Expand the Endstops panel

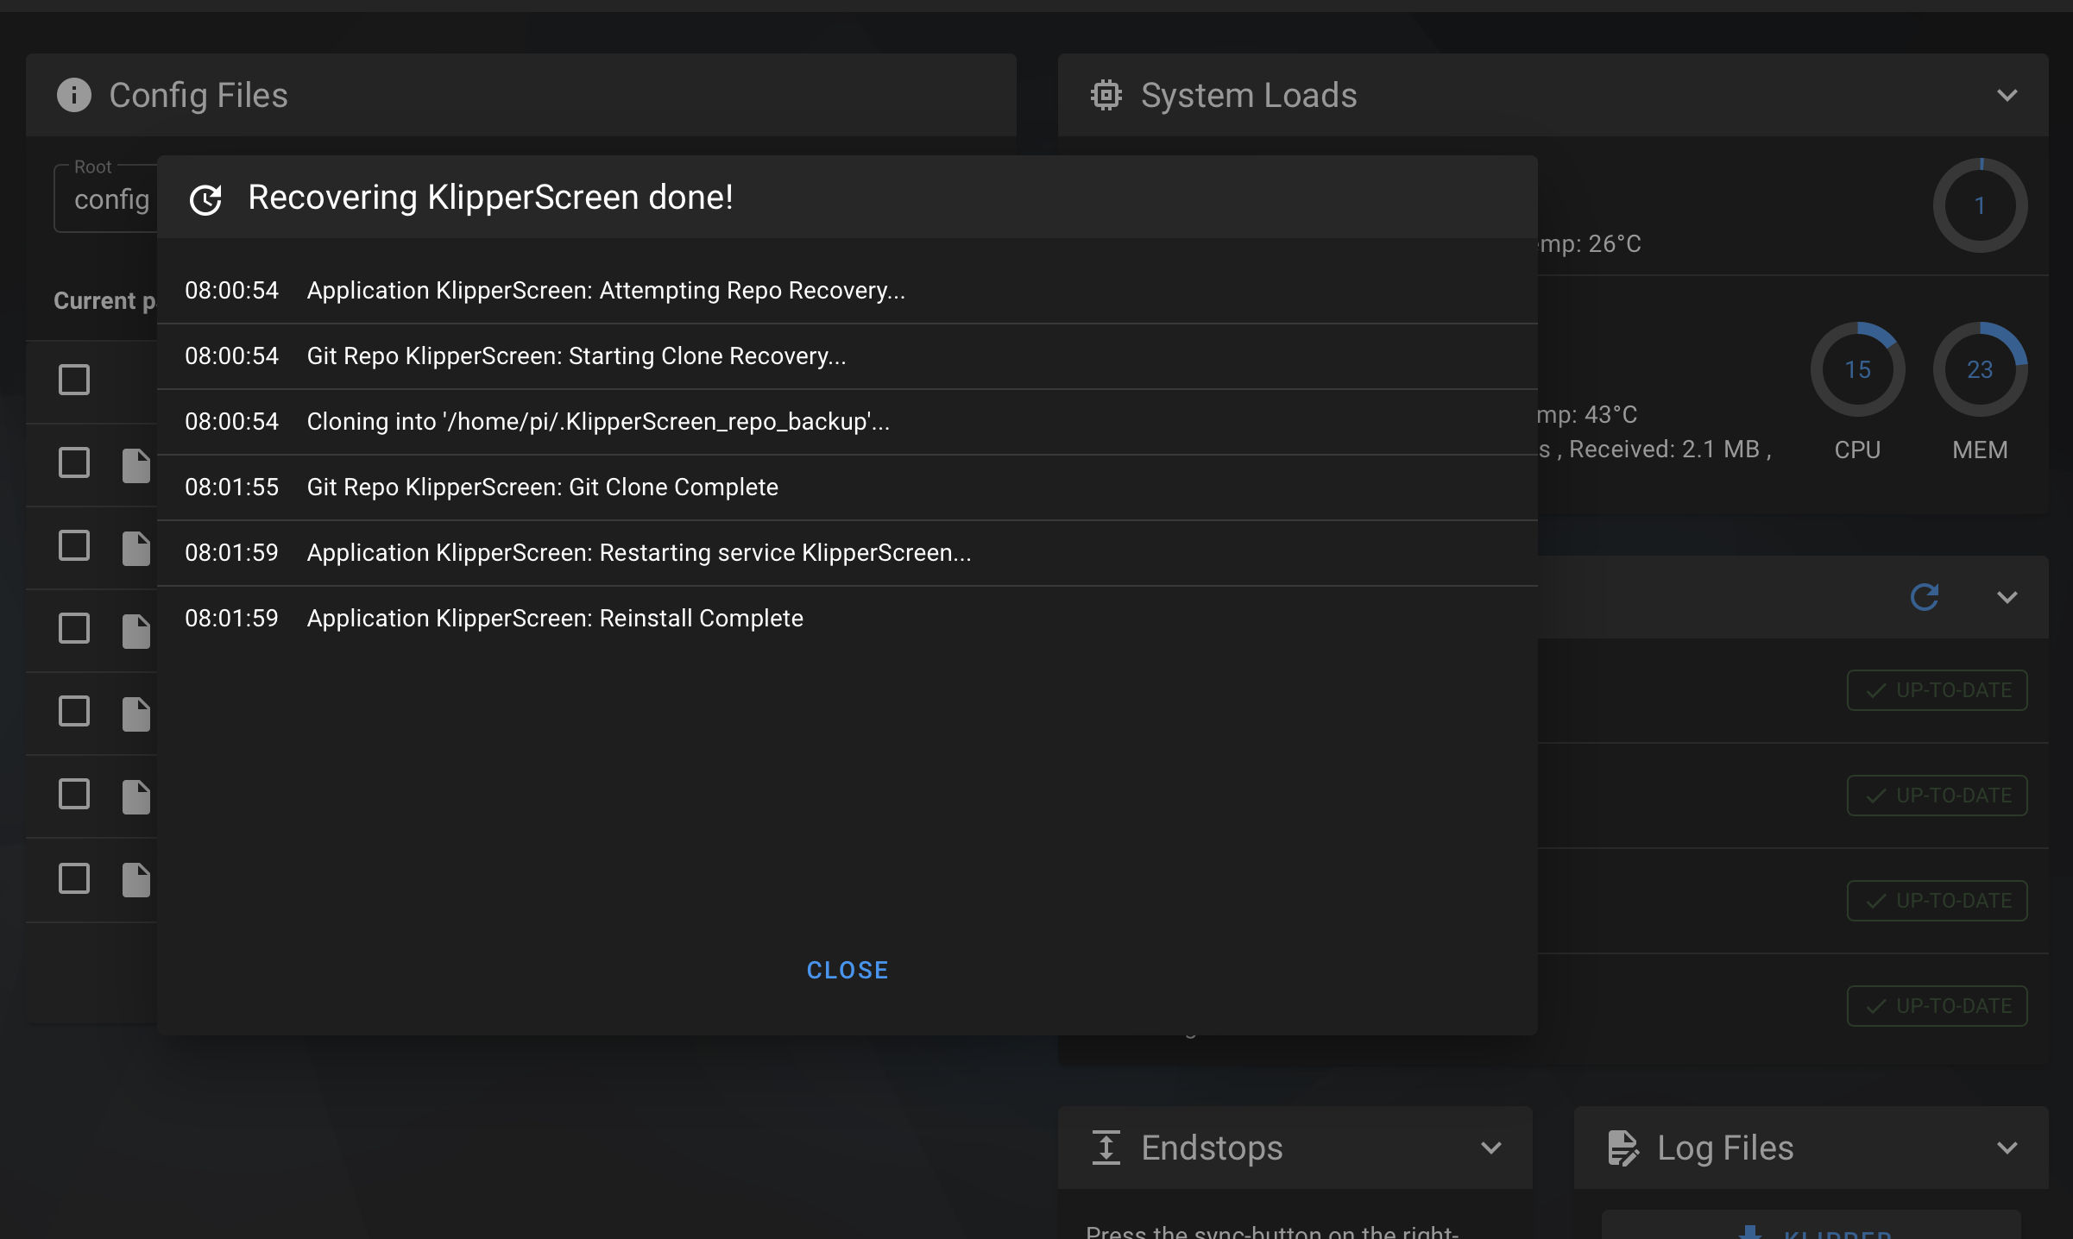tap(1491, 1148)
